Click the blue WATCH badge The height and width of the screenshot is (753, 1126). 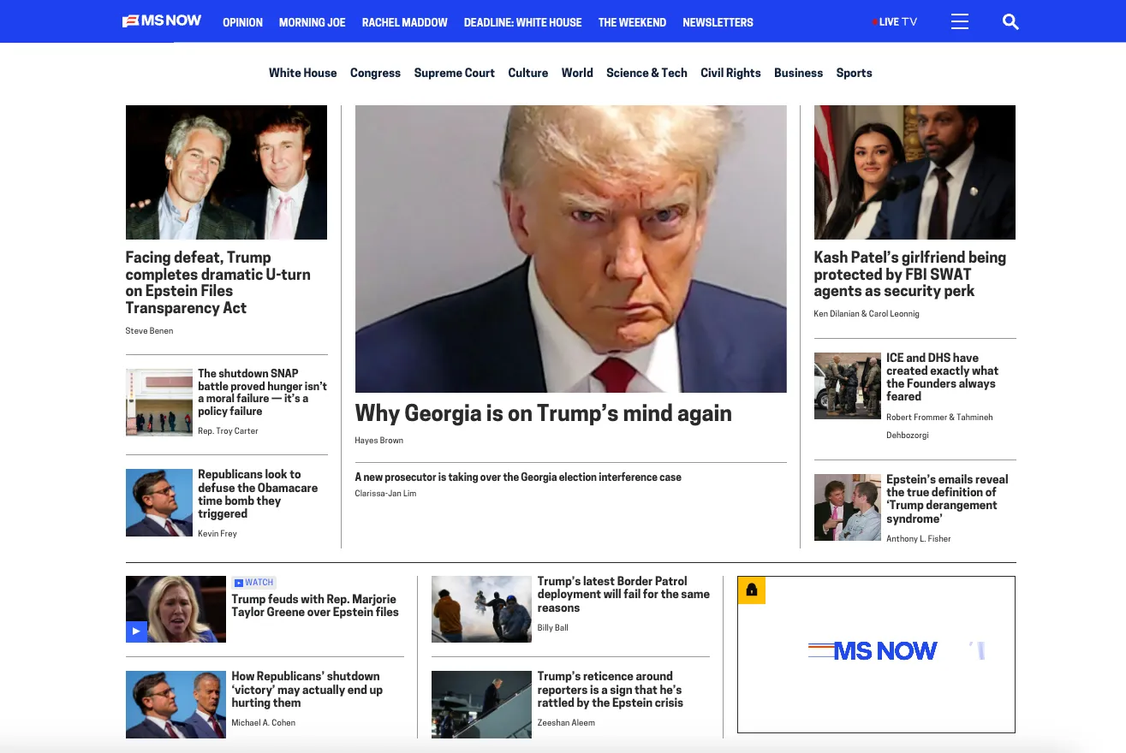253,583
